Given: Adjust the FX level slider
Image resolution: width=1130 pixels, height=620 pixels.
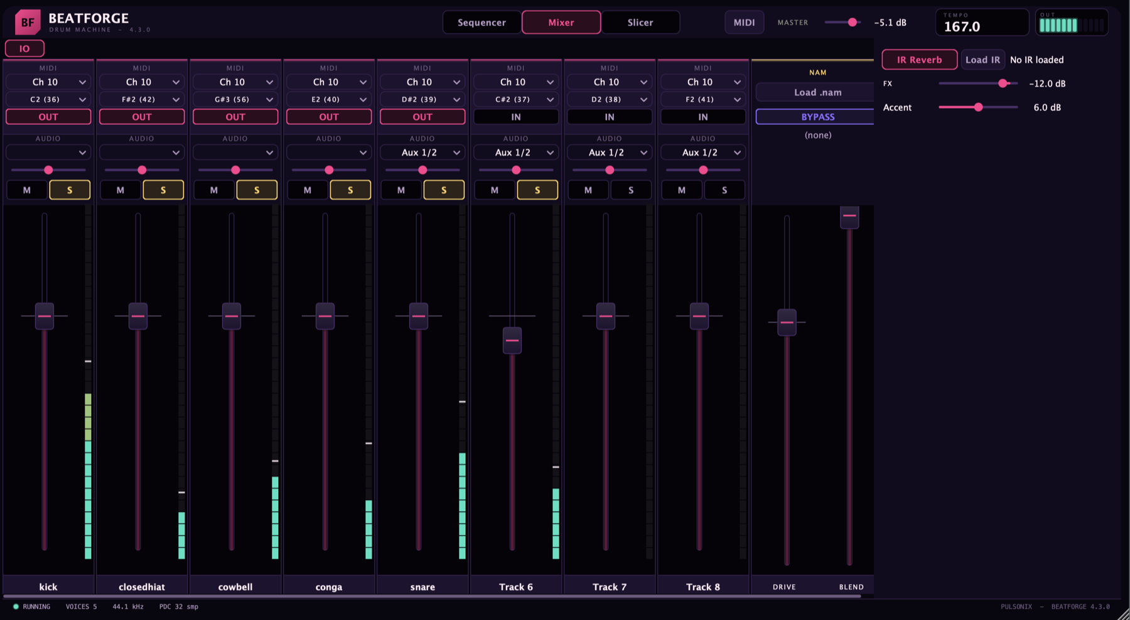Looking at the screenshot, I should click(978, 83).
